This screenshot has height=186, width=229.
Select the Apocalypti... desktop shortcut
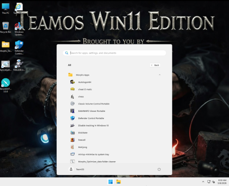pyautogui.click(x=5, y=66)
